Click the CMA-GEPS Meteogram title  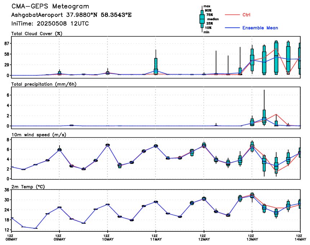tap(50, 6)
